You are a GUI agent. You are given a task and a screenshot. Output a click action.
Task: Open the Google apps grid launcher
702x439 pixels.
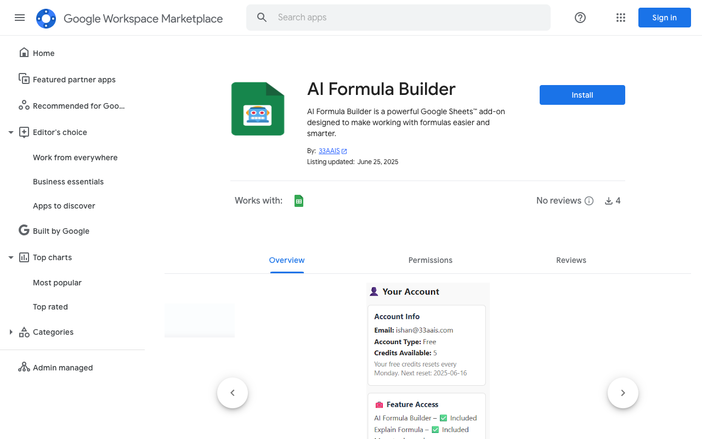point(620,18)
